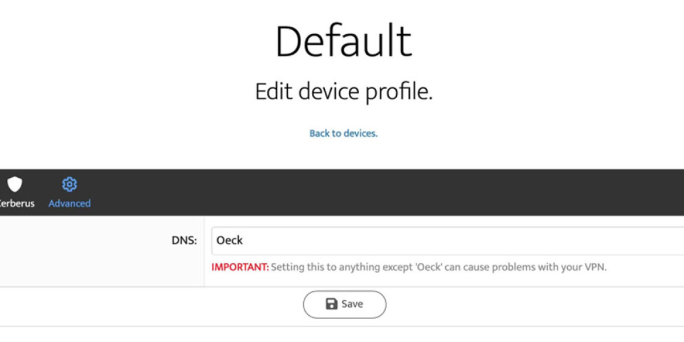Screen dimensions: 684x342
Task: Open Advanced settings via gear icon
Action: pos(69,184)
